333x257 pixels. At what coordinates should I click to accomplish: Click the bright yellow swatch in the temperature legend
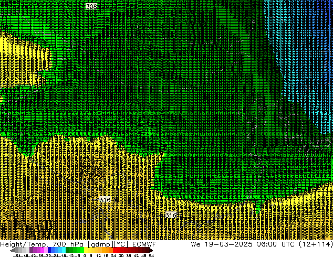[x=86, y=250]
